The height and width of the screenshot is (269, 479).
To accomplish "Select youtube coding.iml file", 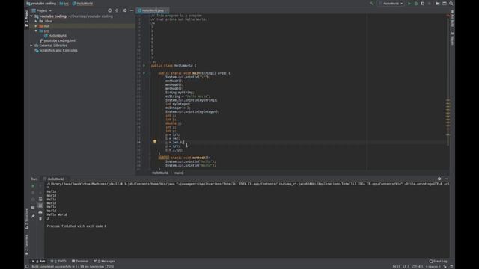I will (x=58, y=40).
